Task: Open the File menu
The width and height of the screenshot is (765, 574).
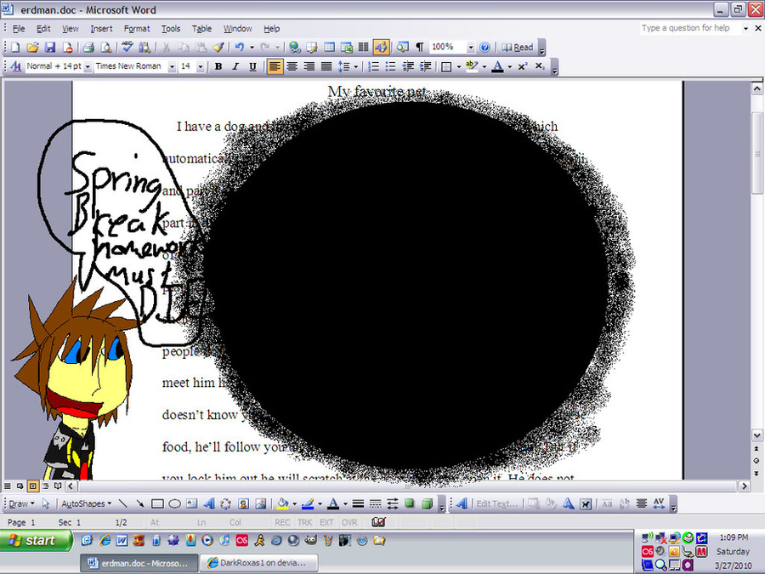Action: (x=19, y=29)
